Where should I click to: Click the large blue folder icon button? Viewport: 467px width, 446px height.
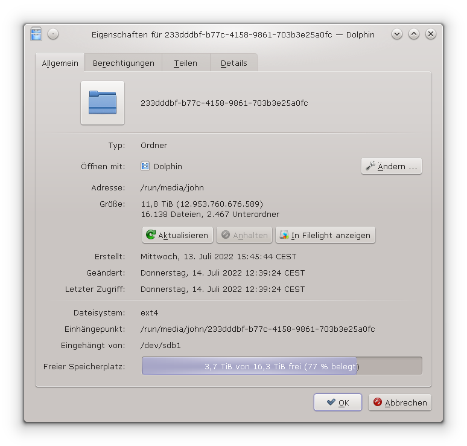pyautogui.click(x=103, y=103)
